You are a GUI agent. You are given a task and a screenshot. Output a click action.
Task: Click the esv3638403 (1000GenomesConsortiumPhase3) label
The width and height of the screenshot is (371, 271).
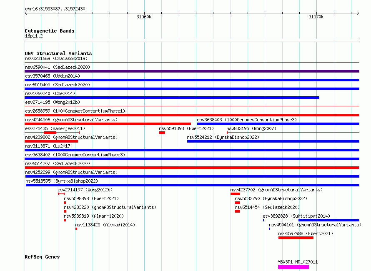(x=247, y=120)
